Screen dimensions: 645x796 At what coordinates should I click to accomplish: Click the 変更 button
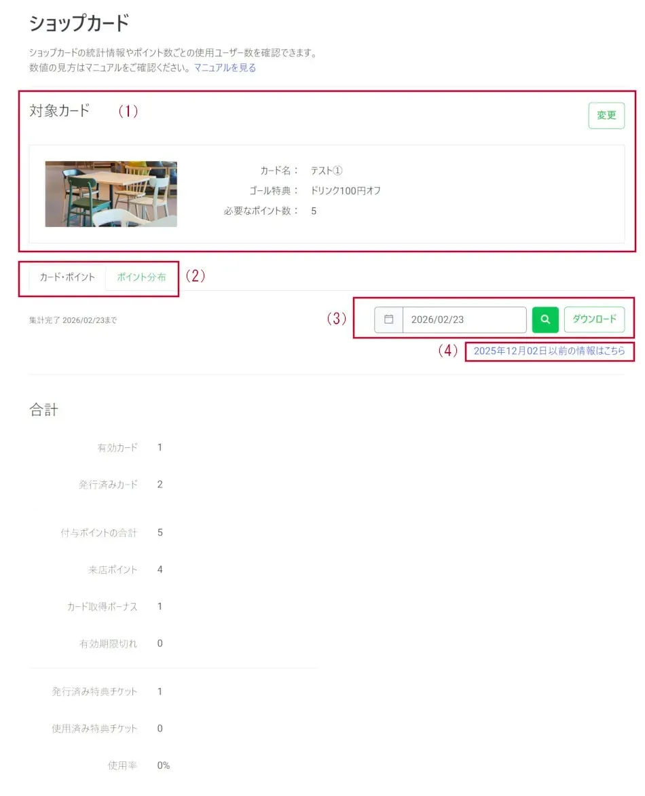(x=606, y=116)
